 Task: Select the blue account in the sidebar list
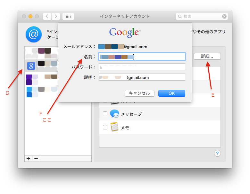click(41, 92)
